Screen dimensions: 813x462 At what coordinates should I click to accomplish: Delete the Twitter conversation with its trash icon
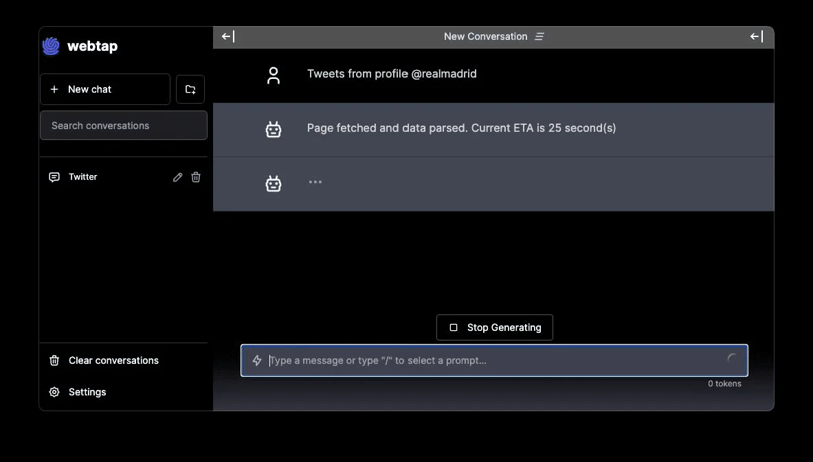196,177
